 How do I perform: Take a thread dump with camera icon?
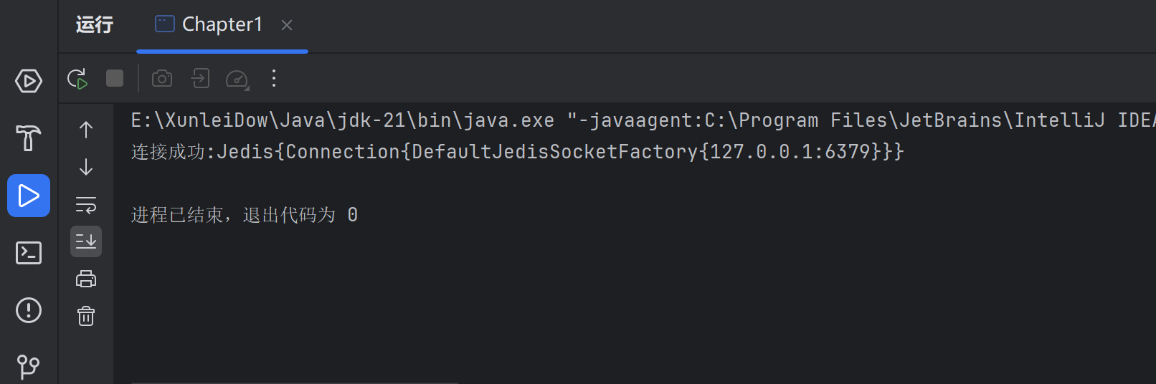[x=162, y=78]
